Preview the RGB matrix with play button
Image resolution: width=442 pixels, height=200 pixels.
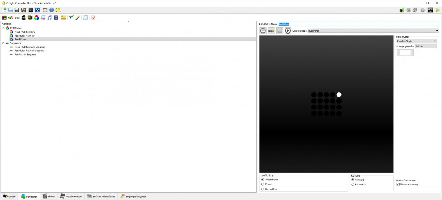click(x=288, y=31)
